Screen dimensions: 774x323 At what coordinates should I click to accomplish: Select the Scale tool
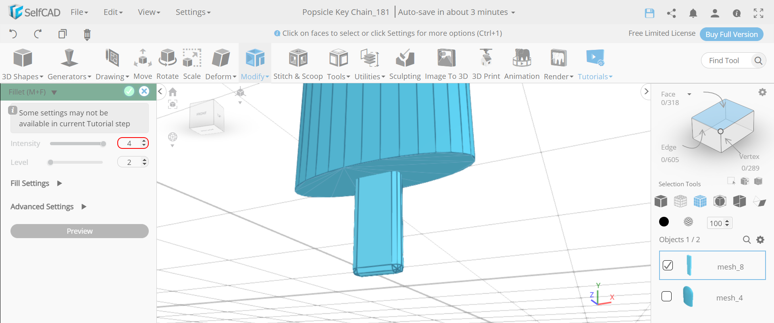[x=192, y=64]
